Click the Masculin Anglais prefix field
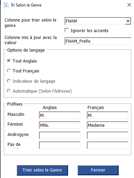Viewport: 134px width, 178px height. (x=59, y=115)
